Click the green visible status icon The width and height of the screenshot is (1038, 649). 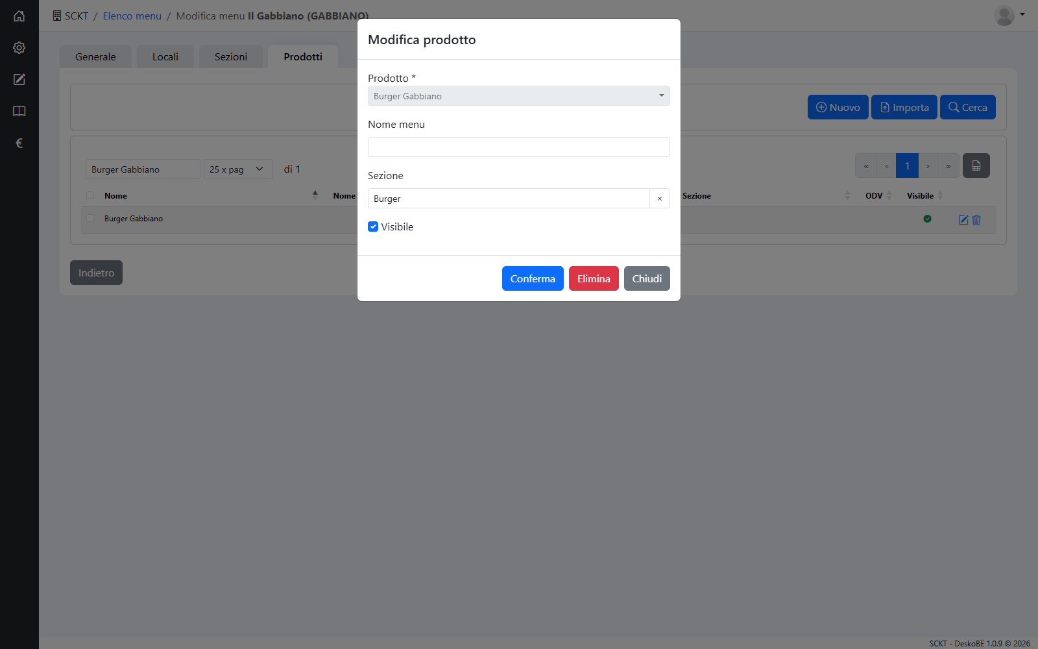pyautogui.click(x=927, y=219)
